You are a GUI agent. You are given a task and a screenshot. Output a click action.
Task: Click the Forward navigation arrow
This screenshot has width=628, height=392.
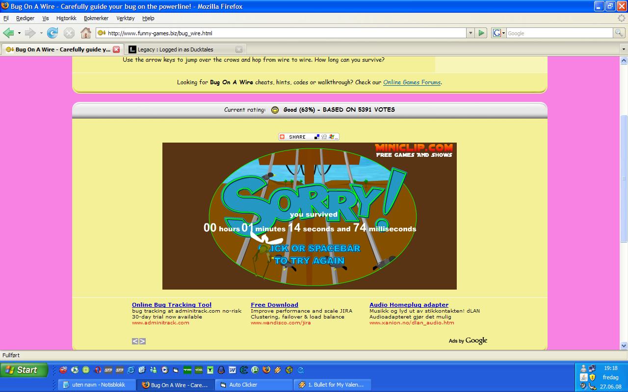pos(30,33)
